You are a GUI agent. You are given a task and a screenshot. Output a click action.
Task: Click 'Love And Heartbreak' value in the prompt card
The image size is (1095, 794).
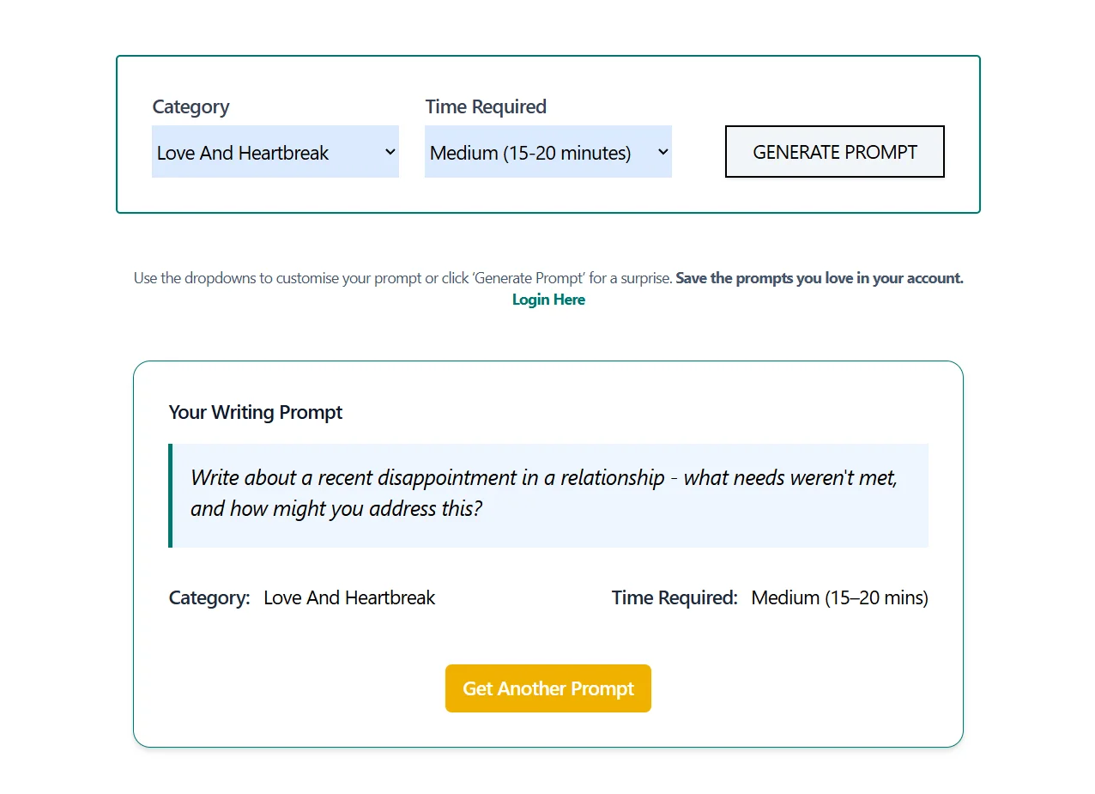point(349,597)
